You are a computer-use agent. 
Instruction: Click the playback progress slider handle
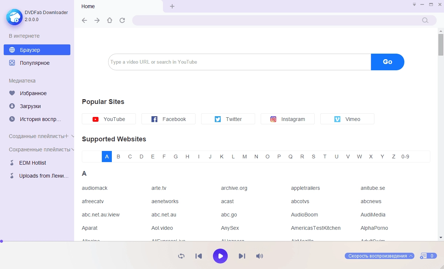tap(1, 241)
